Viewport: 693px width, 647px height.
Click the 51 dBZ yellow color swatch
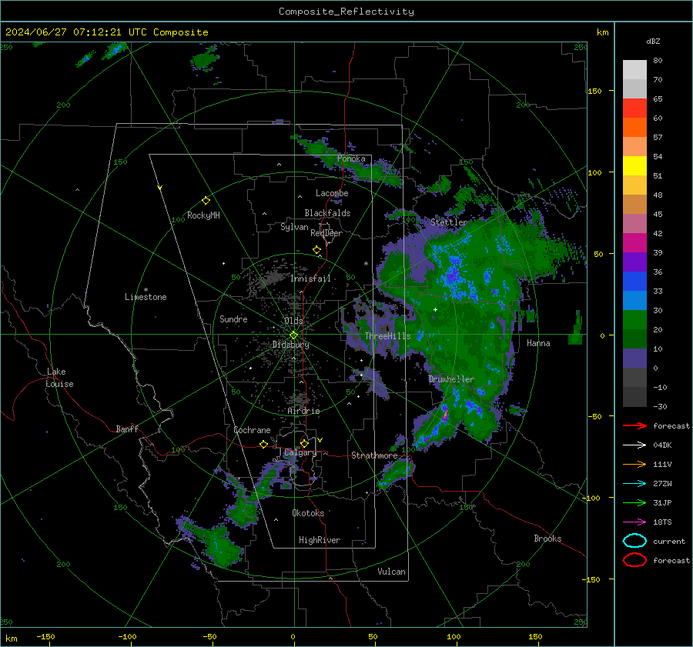(634, 166)
